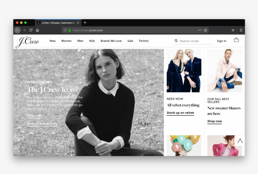Image resolution: width=258 pixels, height=174 pixels.
Task: Open a new tab with plus
Action: point(85,23)
